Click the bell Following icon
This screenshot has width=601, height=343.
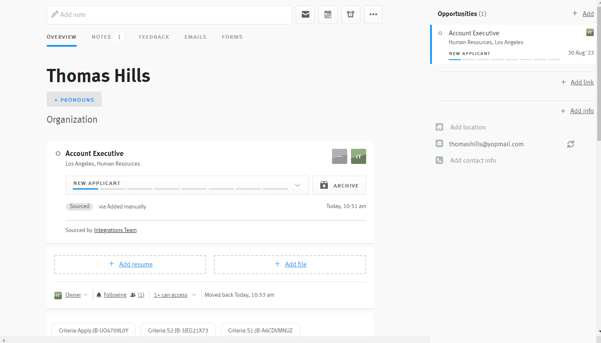pos(99,295)
